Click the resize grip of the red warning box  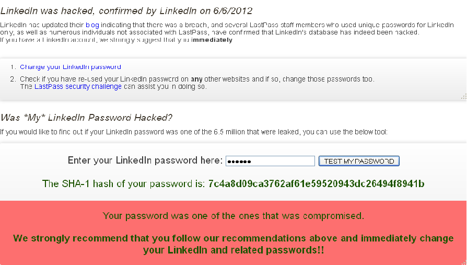pyautogui.click(x=463, y=262)
